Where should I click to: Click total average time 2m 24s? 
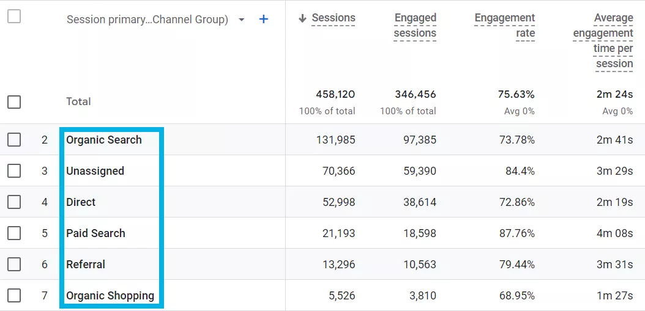click(614, 95)
